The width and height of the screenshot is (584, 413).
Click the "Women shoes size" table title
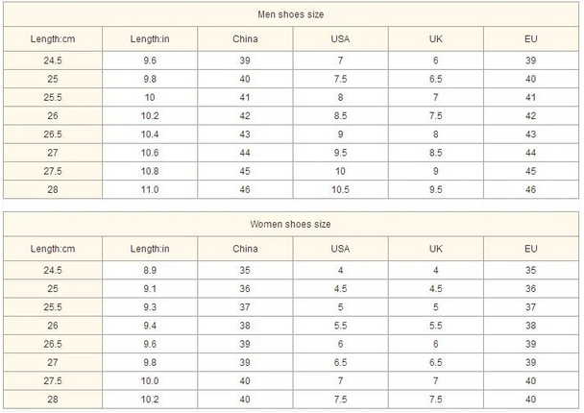291,225
